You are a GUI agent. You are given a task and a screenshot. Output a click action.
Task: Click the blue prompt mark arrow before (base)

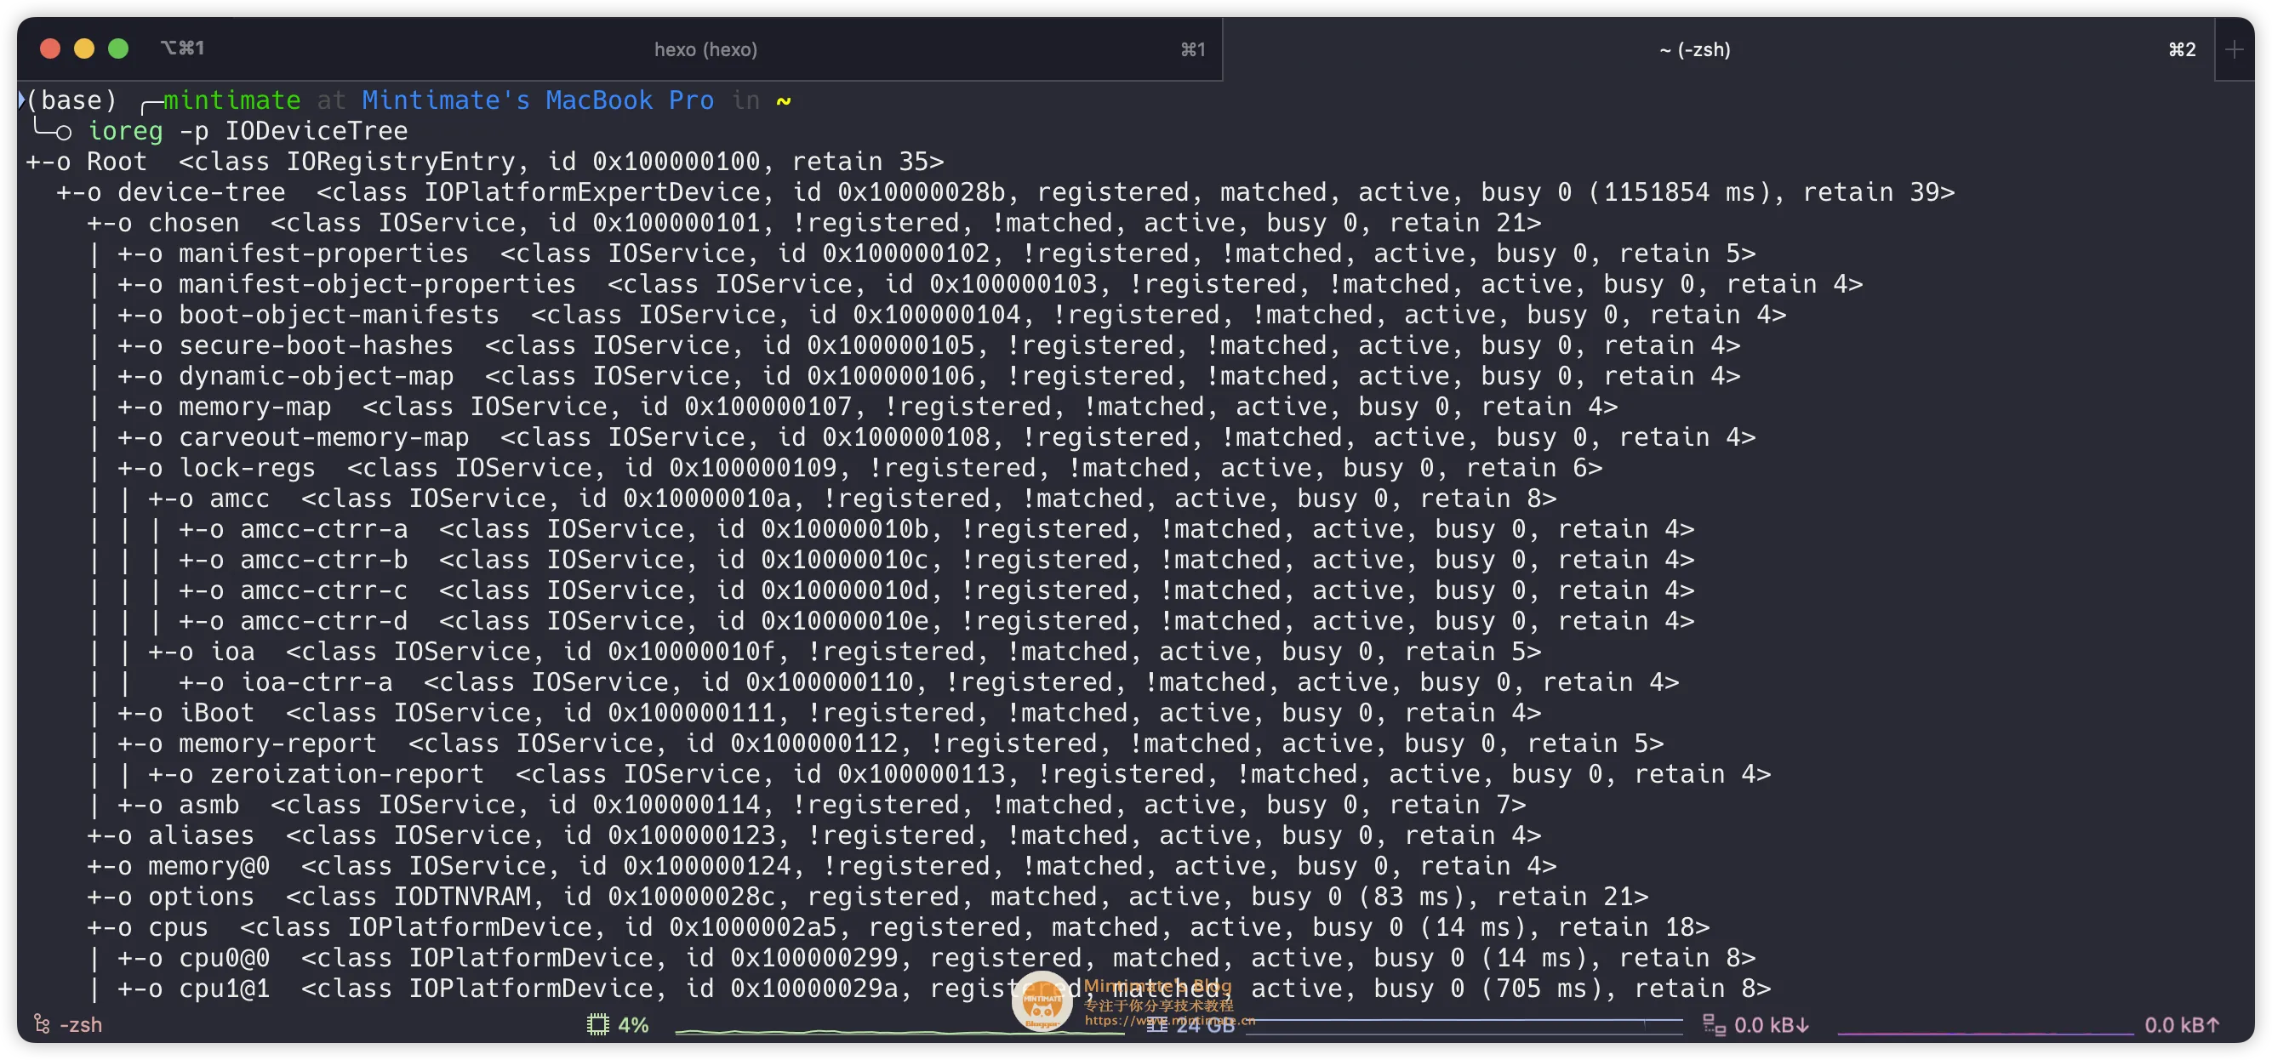(21, 100)
